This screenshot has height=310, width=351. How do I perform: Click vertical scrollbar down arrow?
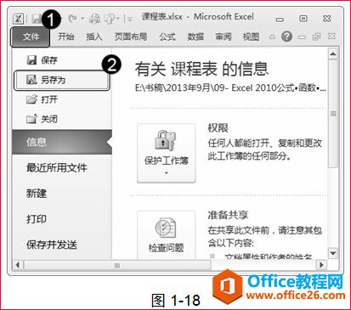click(333, 253)
